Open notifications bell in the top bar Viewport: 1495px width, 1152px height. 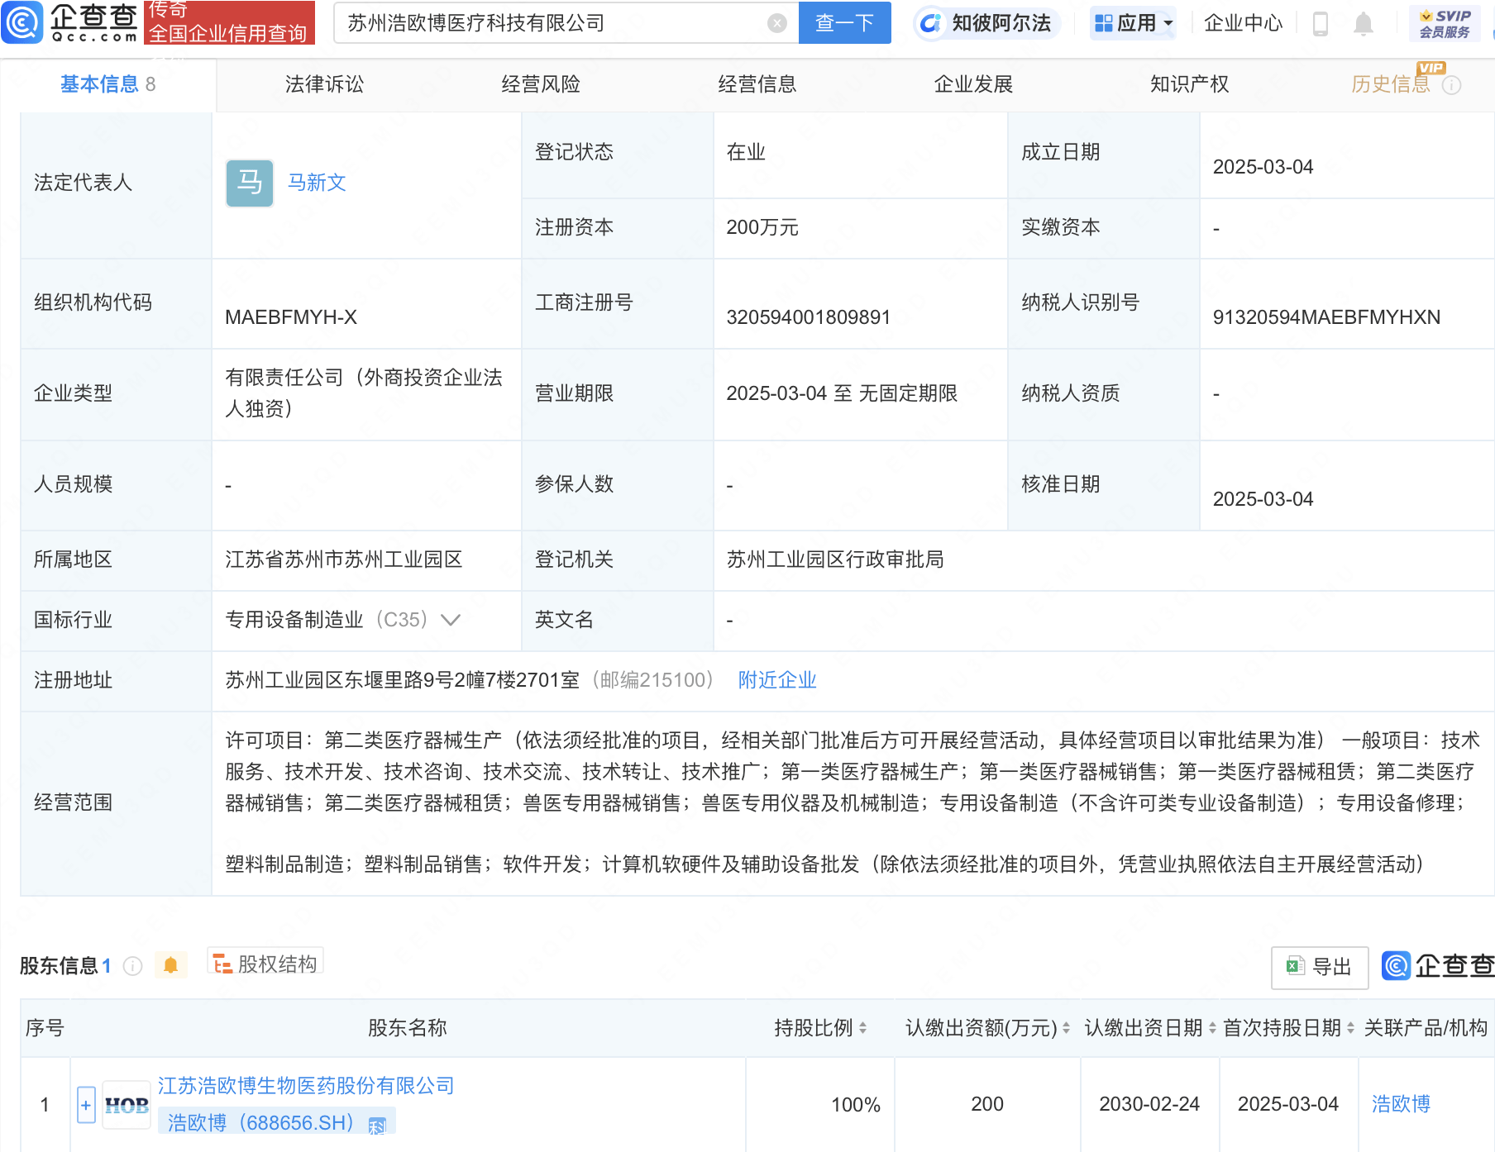[1364, 24]
